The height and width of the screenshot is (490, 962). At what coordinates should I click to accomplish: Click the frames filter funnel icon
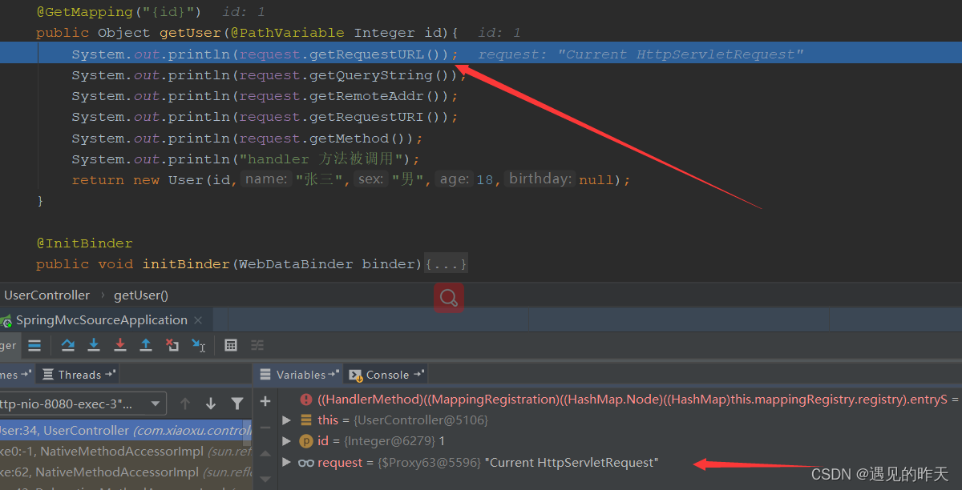[x=237, y=404]
